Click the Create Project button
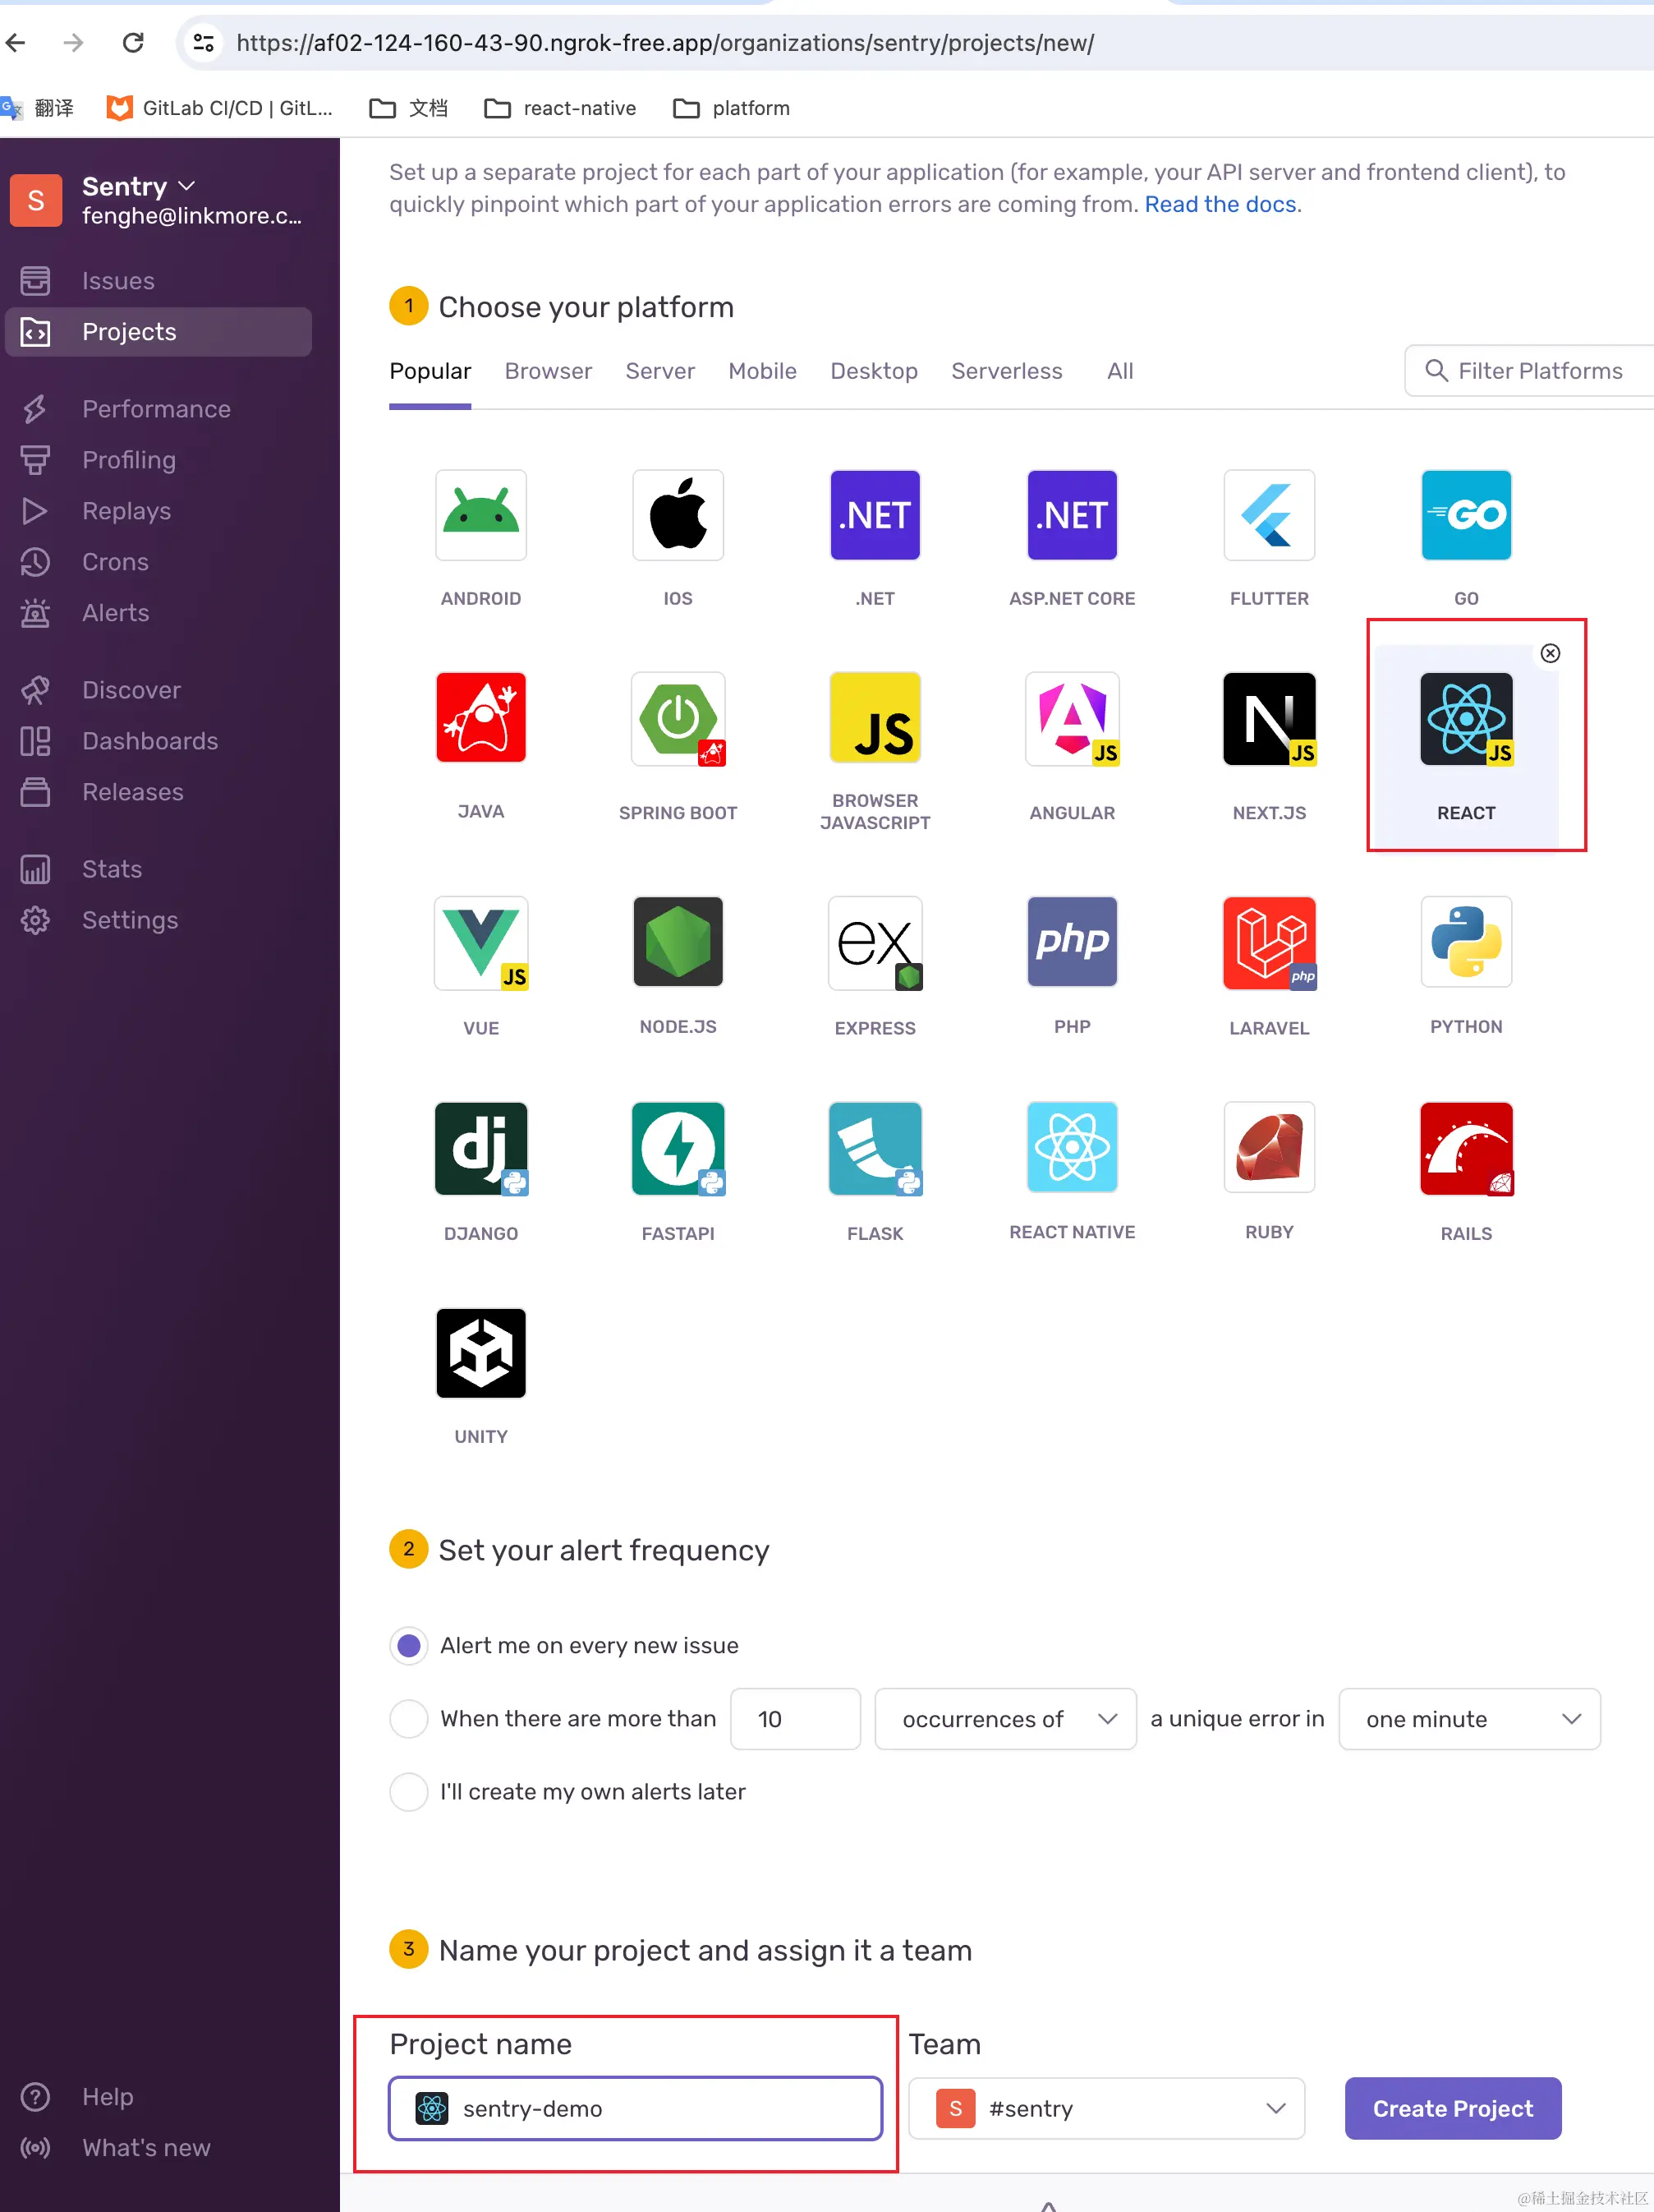Image resolution: width=1654 pixels, height=2212 pixels. (x=1452, y=2108)
